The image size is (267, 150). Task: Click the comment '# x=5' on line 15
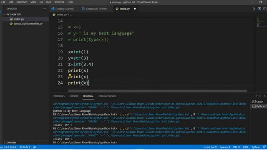pos(74,27)
